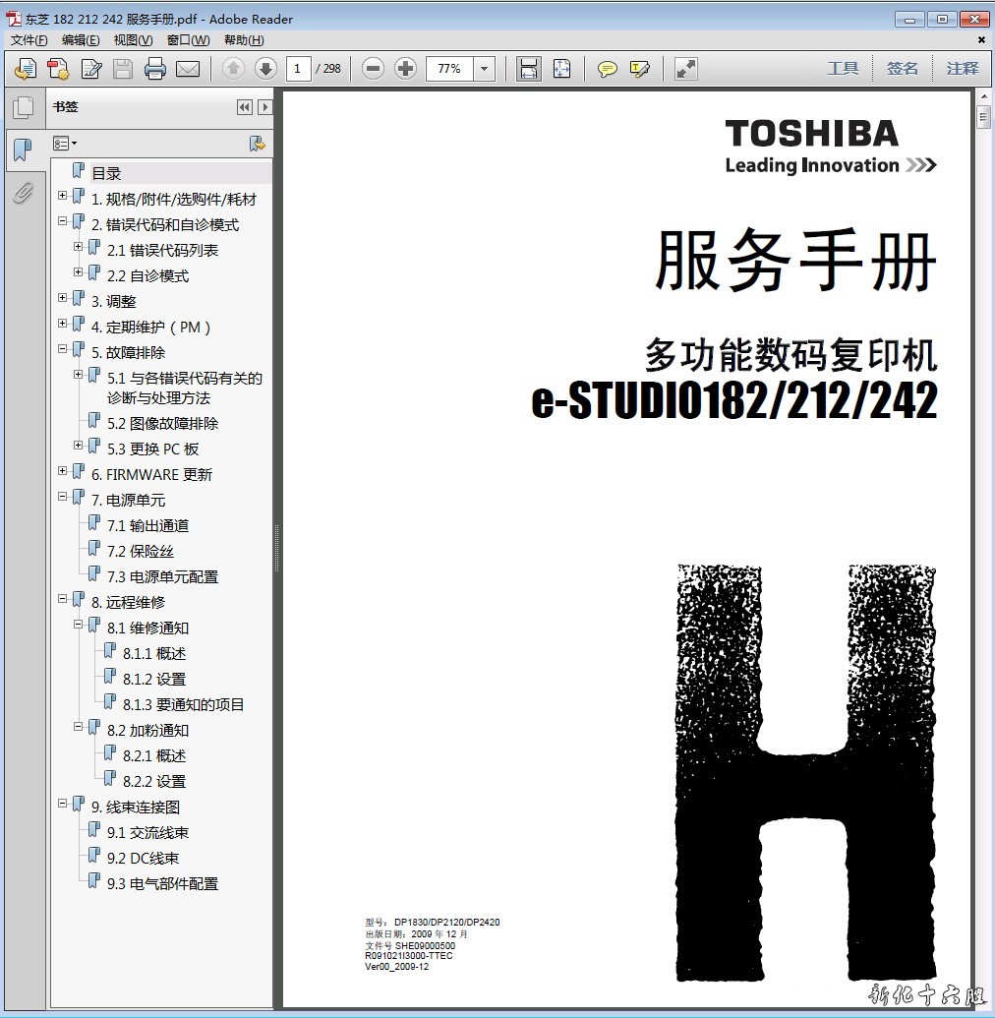
Task: Toggle read mode (expand arrows) icon
Action: tap(686, 69)
